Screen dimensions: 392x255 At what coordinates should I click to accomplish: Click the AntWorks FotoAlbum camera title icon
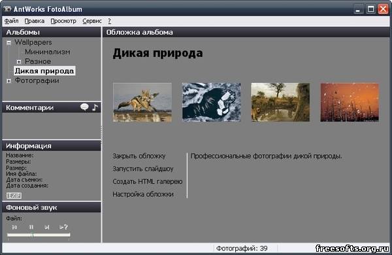[7, 9]
